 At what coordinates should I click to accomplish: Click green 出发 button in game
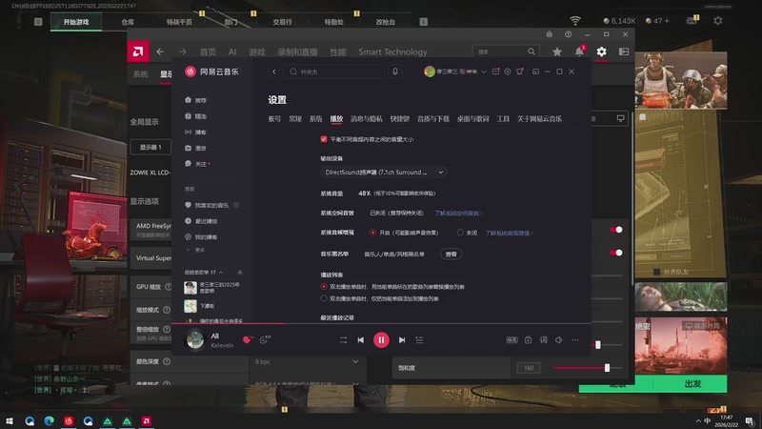(692, 384)
